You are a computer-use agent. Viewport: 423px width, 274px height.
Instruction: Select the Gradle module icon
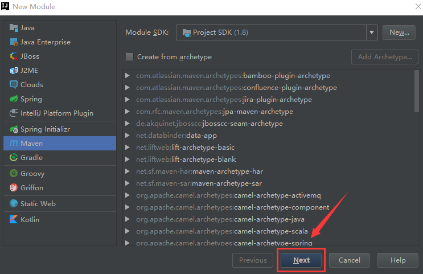pos(14,158)
